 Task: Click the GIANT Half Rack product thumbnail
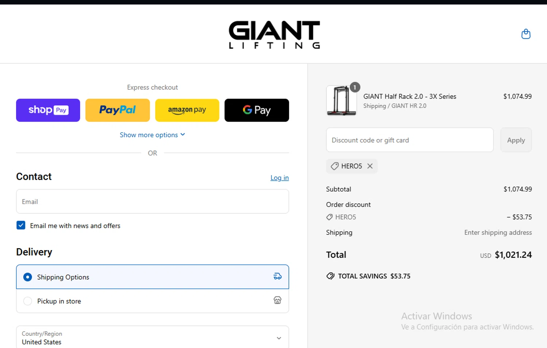(341, 100)
